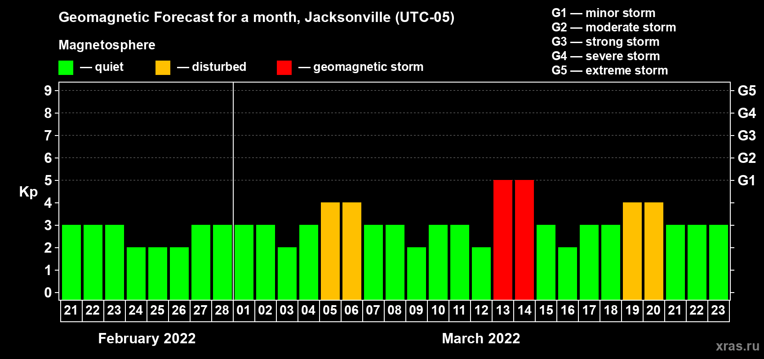764x359 pixels.
Task: Click the Kp axis value 5
Action: (48, 180)
